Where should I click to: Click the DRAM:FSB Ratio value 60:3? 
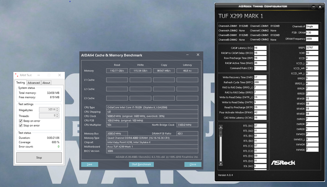[187, 134]
